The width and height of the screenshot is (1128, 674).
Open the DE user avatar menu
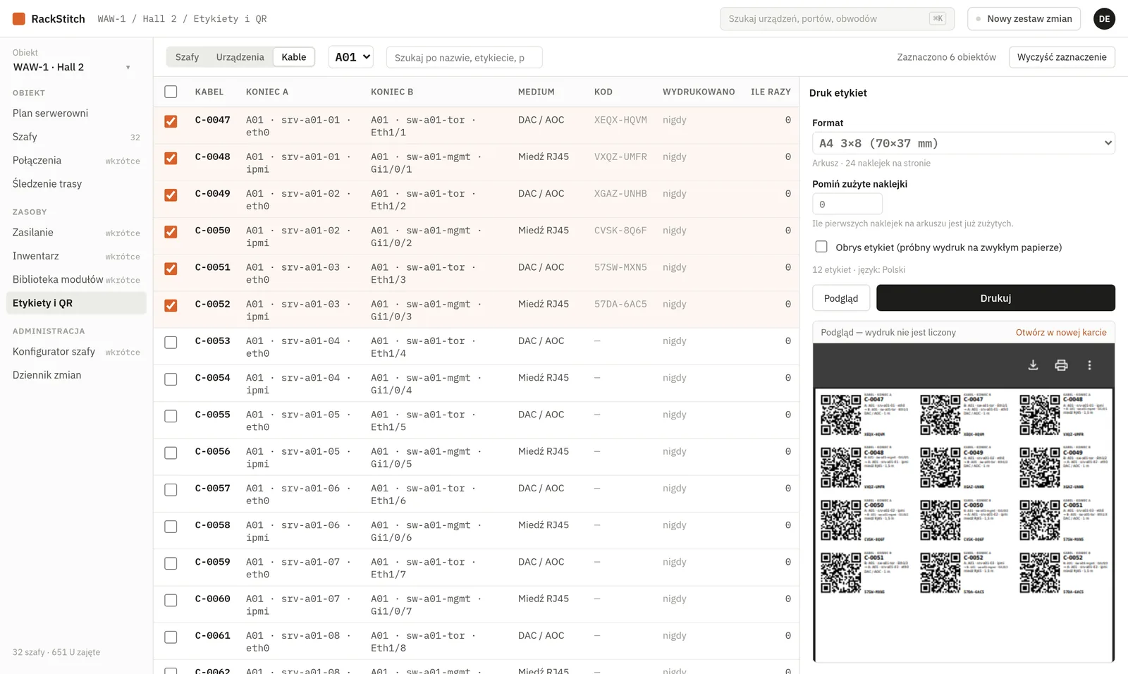[1104, 19]
